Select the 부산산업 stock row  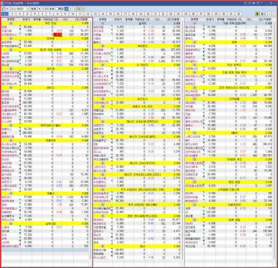pos(229,246)
